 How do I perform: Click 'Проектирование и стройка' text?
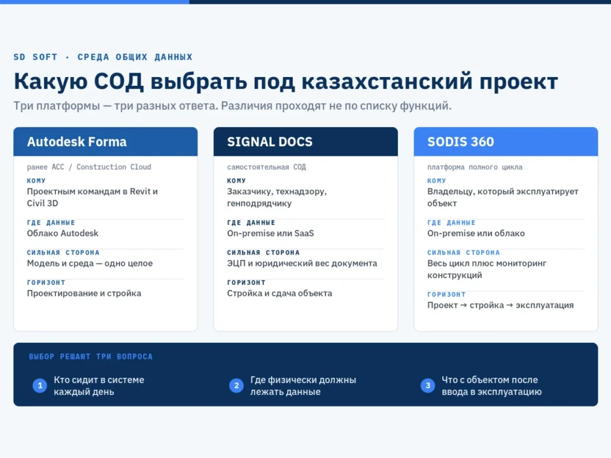click(84, 293)
